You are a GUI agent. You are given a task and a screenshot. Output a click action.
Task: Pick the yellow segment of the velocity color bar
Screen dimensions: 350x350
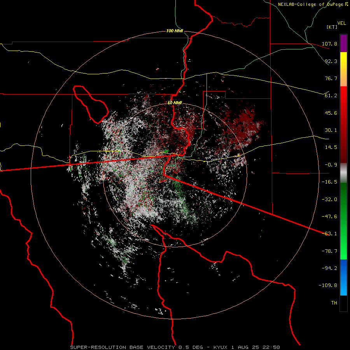pyautogui.click(x=343, y=69)
